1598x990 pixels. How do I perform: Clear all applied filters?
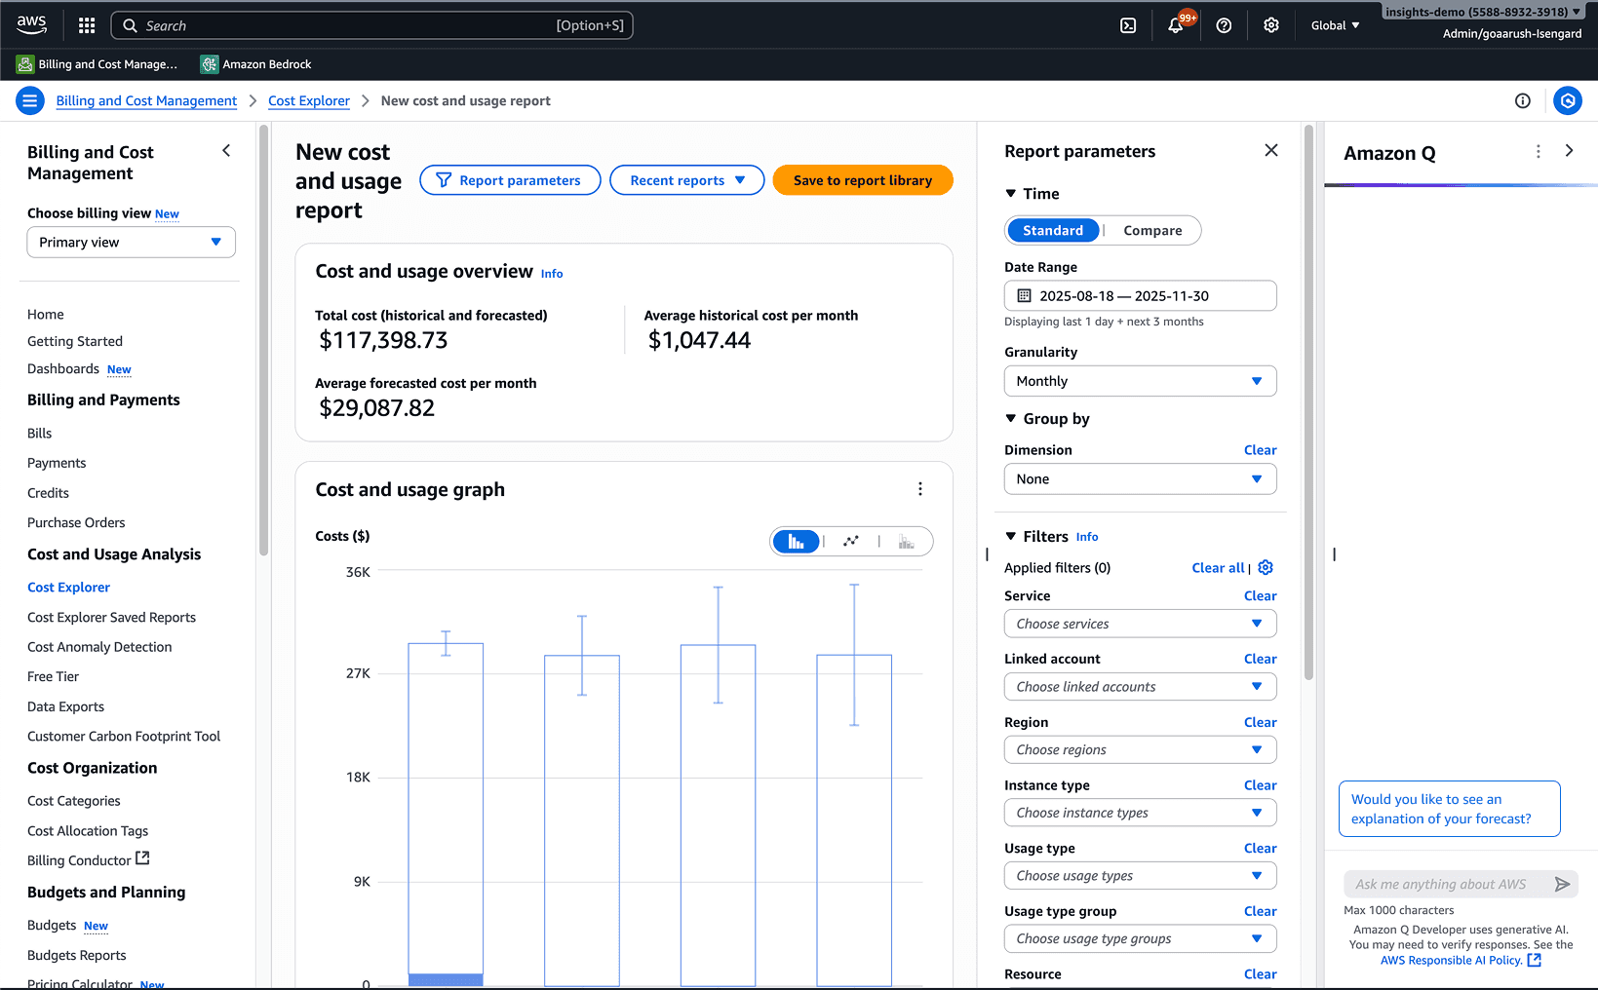[x=1218, y=568]
